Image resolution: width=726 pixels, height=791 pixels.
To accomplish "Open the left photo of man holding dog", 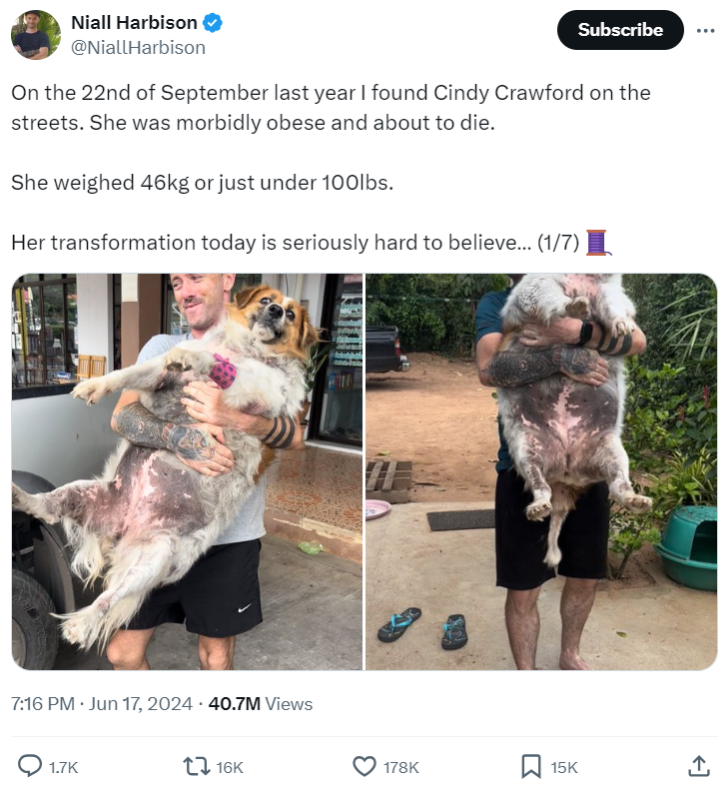I will click(x=187, y=471).
